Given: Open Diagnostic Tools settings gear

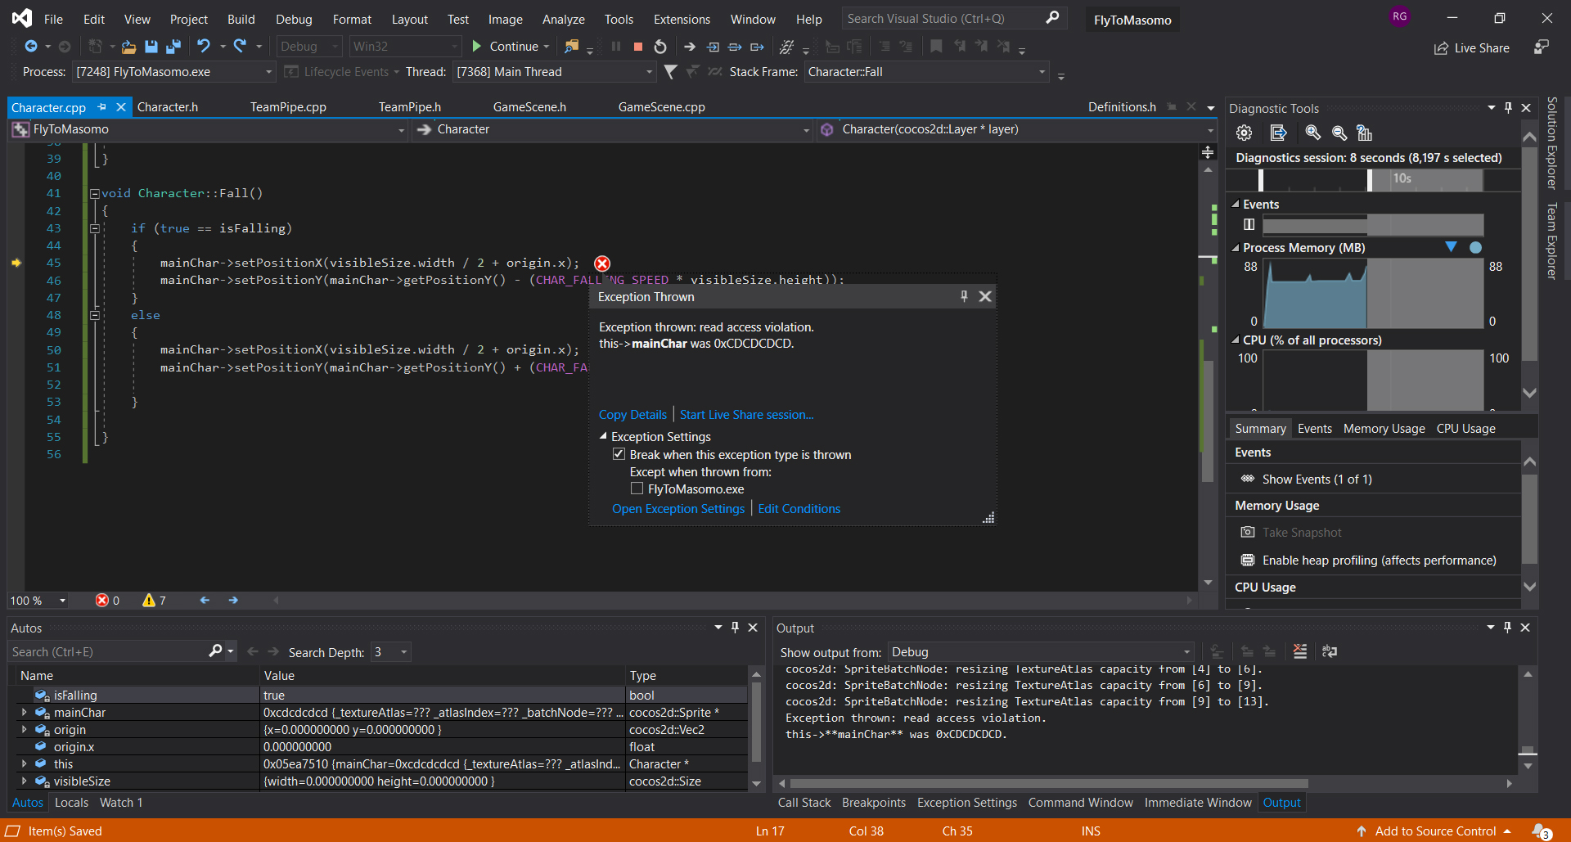Looking at the screenshot, I should click(x=1244, y=133).
